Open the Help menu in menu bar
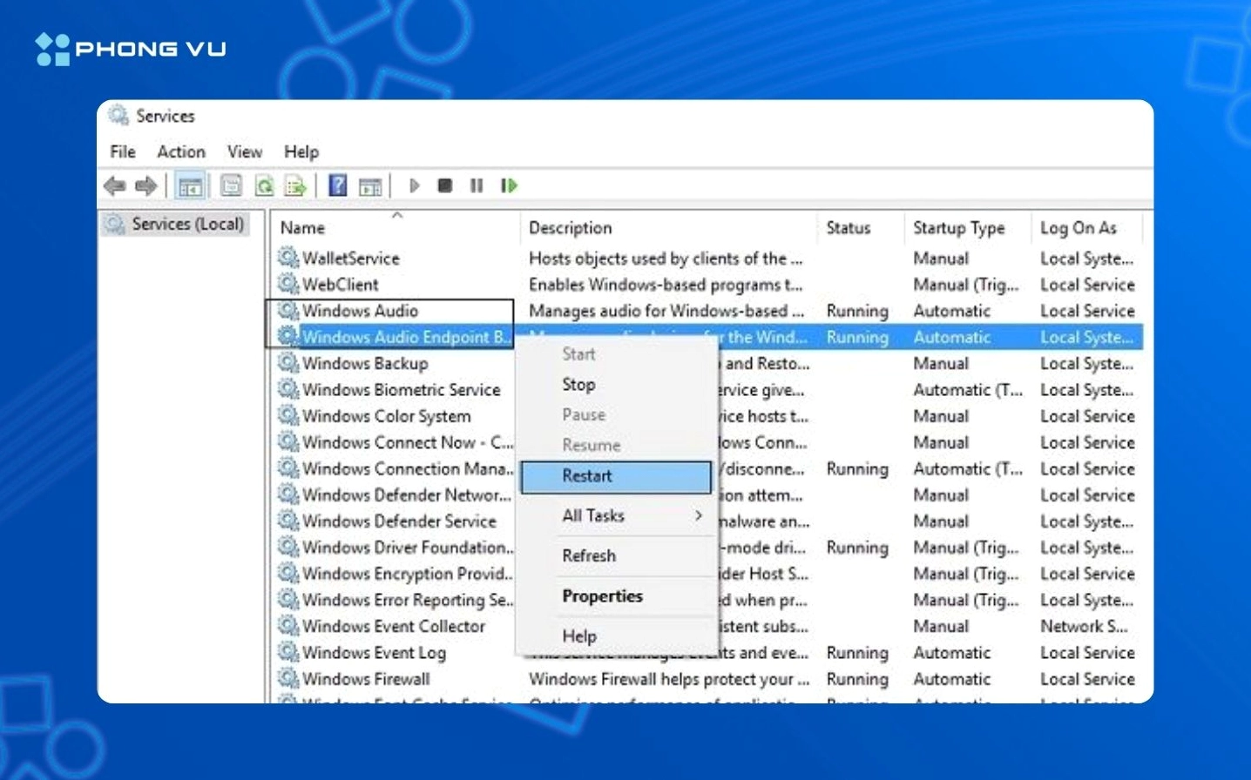The width and height of the screenshot is (1251, 780). tap(301, 151)
